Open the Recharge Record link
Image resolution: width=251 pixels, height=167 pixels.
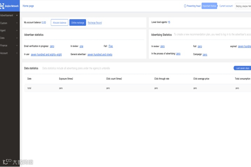click(95, 22)
